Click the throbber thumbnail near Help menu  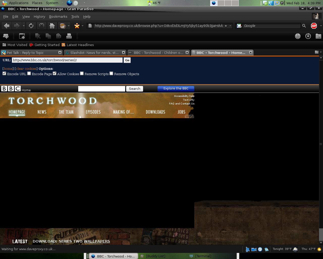(x=316, y=16)
